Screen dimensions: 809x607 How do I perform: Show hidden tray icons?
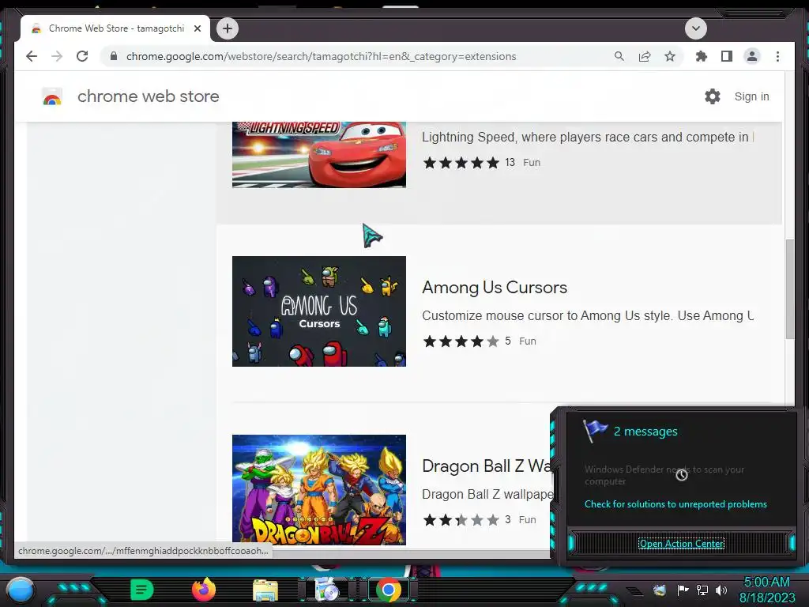(x=635, y=590)
